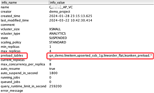The height and width of the screenshot is (93, 154).
Task: Click the scaling_policy value STANDARD
Action: [58, 42]
